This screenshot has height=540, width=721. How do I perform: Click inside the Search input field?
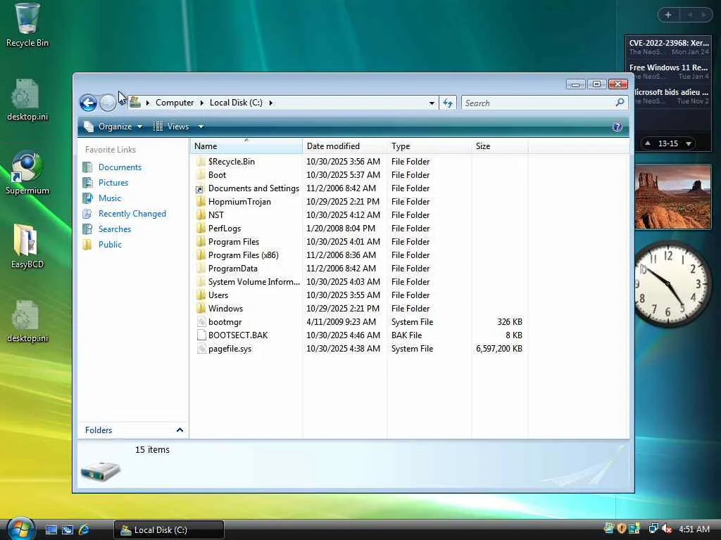pyautogui.click(x=535, y=103)
